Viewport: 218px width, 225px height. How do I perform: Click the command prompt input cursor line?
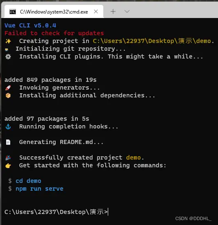point(56,212)
